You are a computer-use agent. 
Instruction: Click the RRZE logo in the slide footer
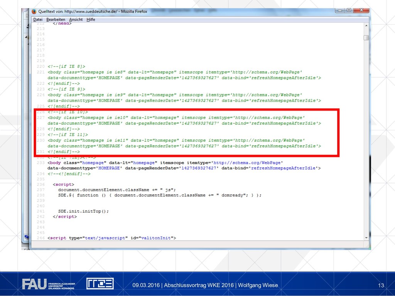point(100,283)
